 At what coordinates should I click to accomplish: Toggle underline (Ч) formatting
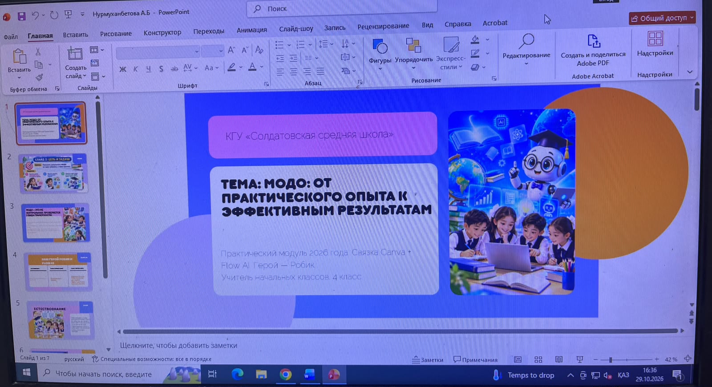click(x=148, y=69)
